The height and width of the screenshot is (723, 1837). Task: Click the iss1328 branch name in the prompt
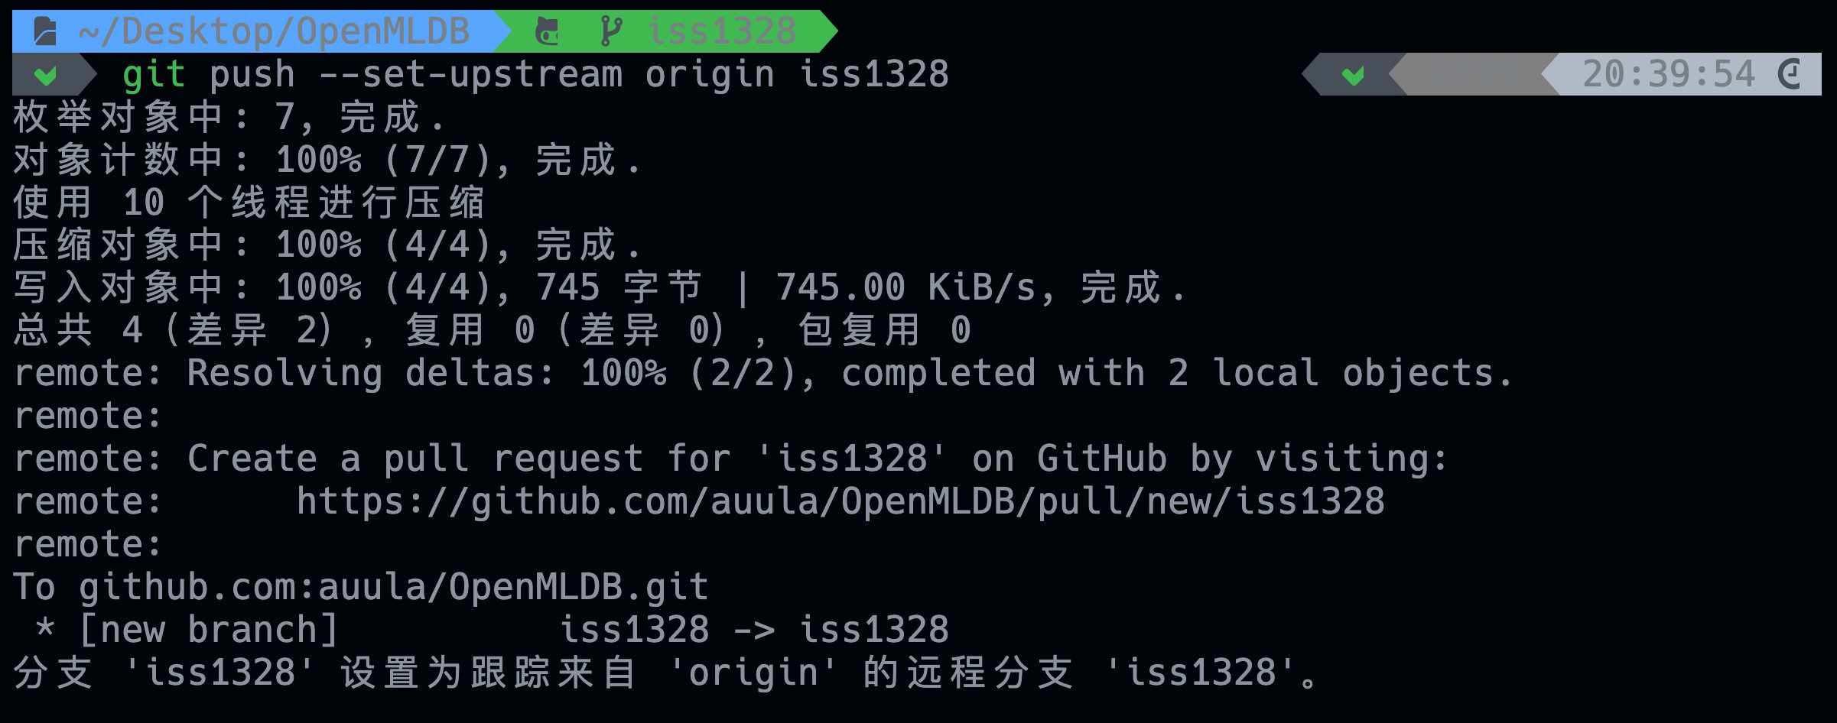(x=721, y=32)
